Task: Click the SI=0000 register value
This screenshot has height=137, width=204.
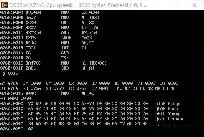Action: [x=146, y=83]
